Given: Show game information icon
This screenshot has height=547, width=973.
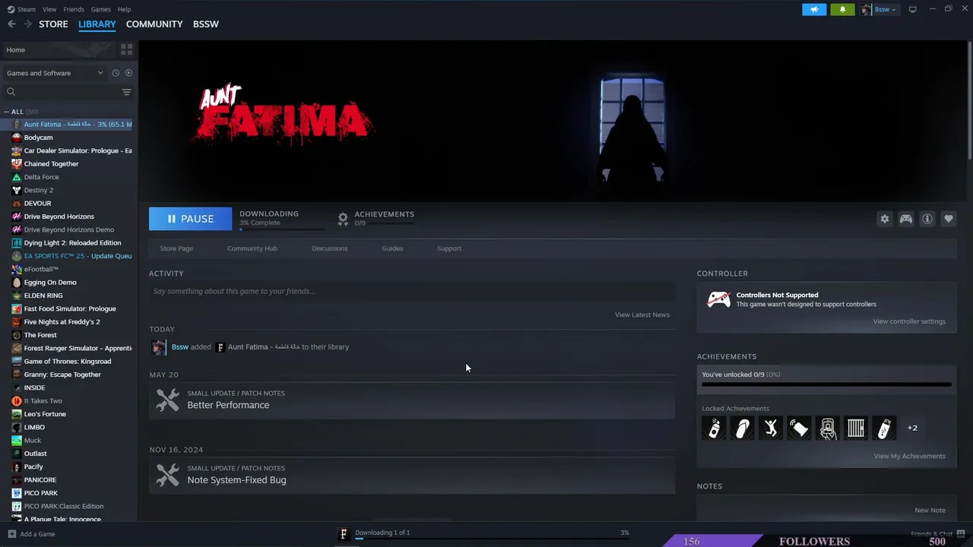Looking at the screenshot, I should (927, 219).
